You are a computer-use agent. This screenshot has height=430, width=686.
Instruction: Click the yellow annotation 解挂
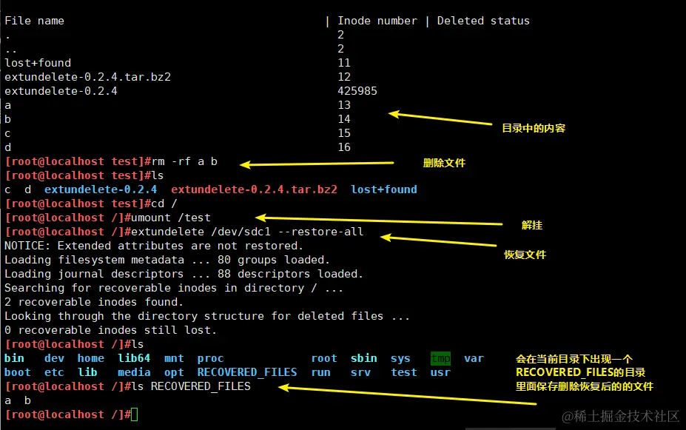tap(532, 224)
